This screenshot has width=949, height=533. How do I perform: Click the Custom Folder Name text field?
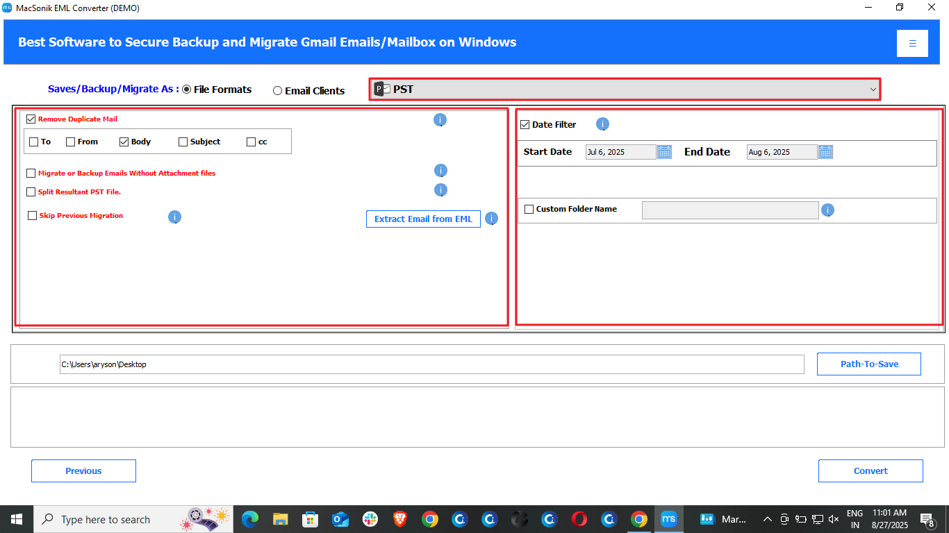tap(730, 210)
